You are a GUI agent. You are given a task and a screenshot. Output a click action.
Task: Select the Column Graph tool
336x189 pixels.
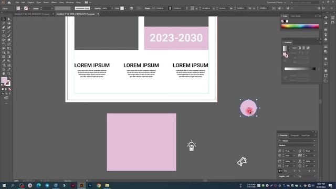click(9, 65)
